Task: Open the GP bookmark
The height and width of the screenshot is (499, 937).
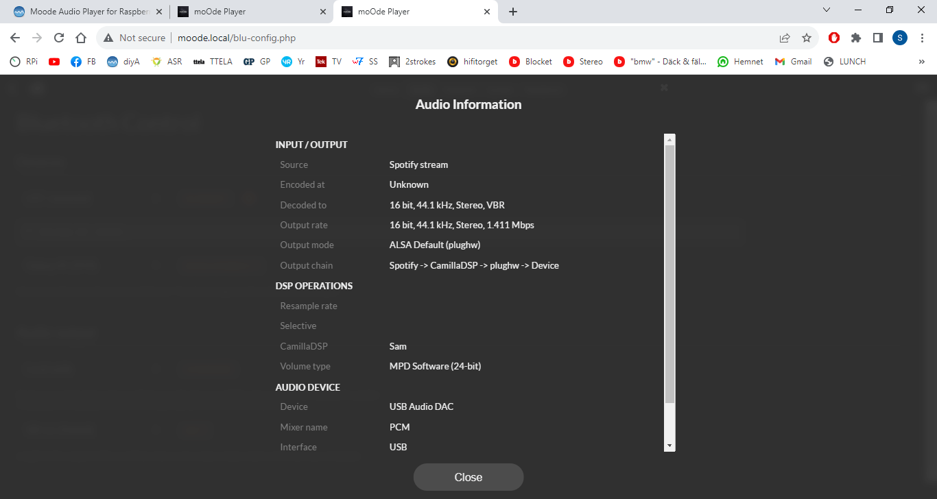Action: (x=257, y=62)
